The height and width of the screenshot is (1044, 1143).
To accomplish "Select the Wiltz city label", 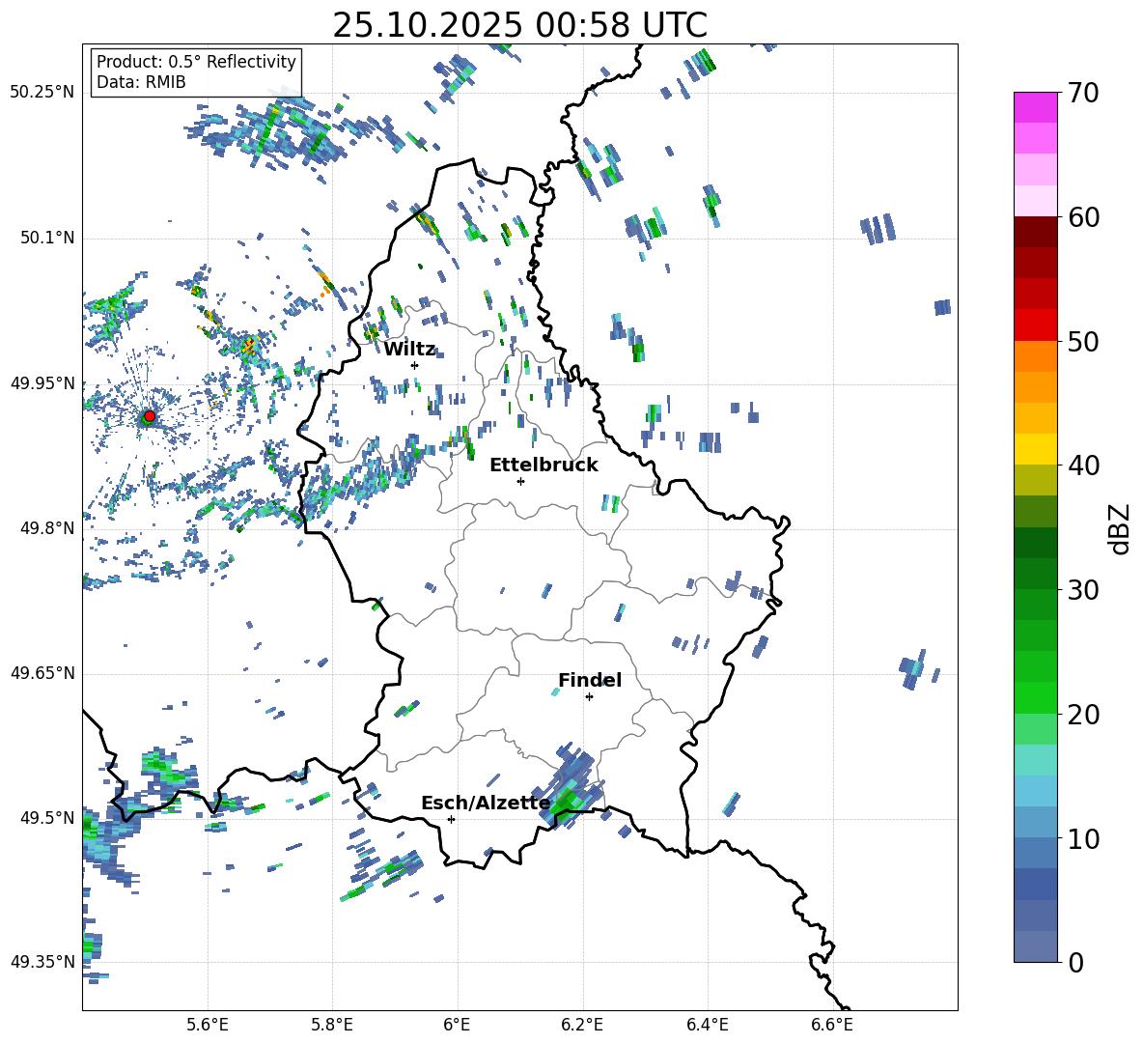I will pos(409,349).
